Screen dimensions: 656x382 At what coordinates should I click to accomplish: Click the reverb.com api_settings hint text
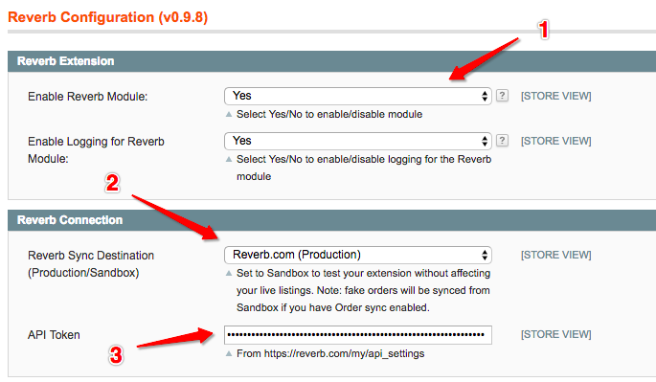point(330,353)
